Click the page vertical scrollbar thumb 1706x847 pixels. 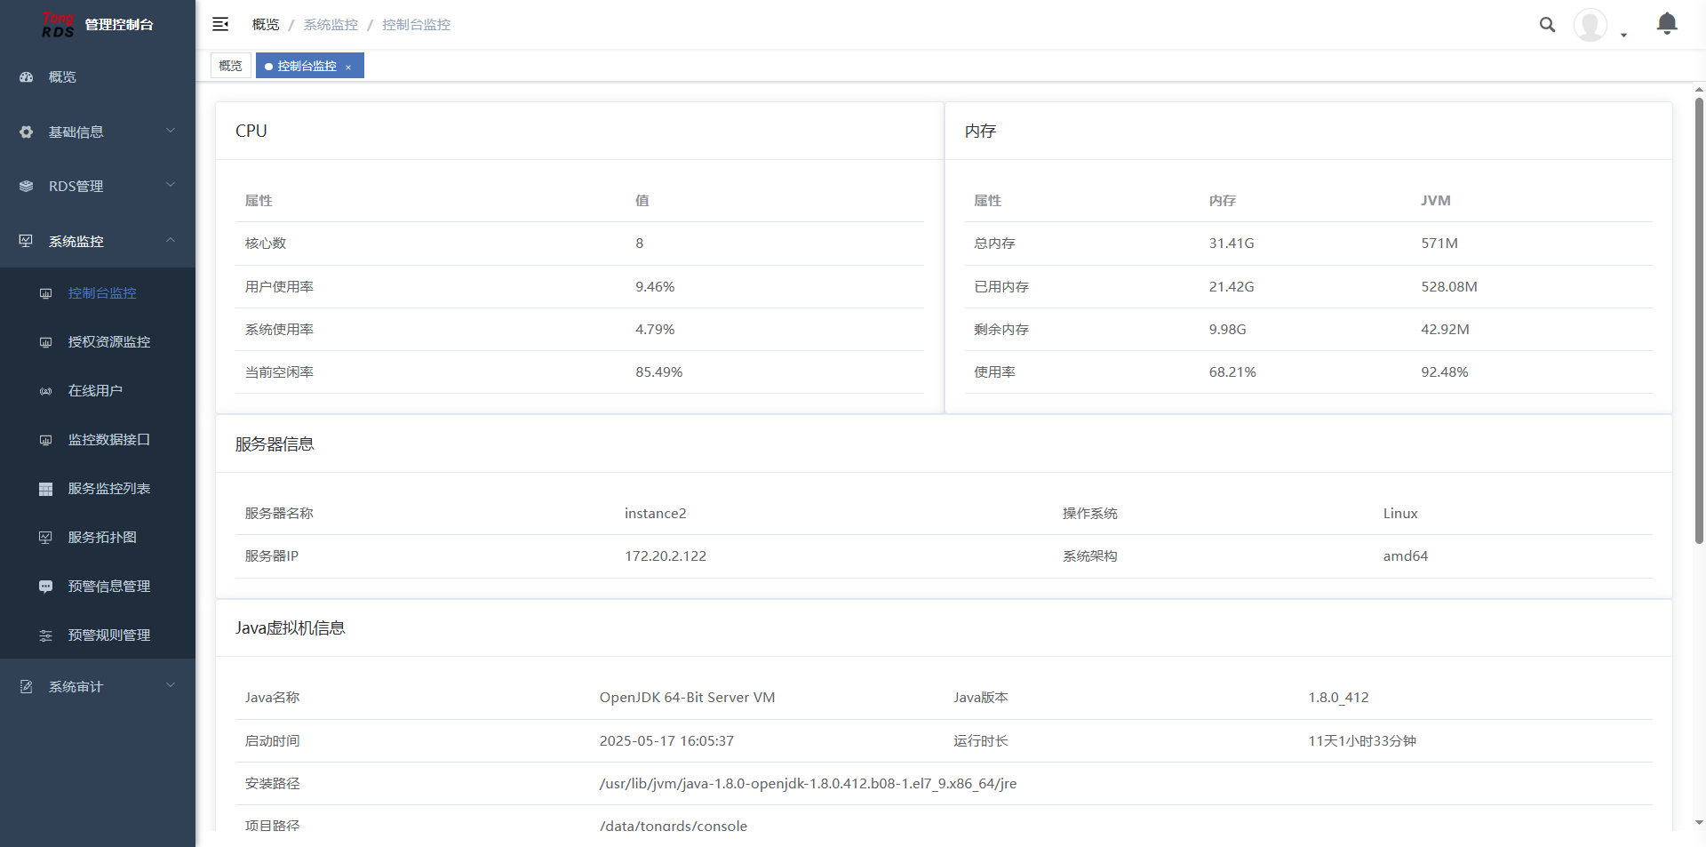pos(1699,320)
